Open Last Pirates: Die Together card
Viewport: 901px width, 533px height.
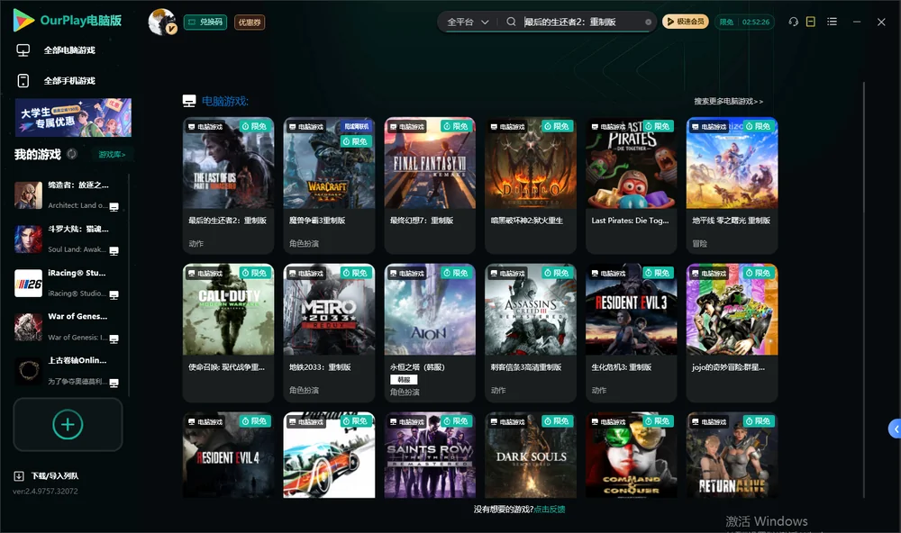point(631,185)
